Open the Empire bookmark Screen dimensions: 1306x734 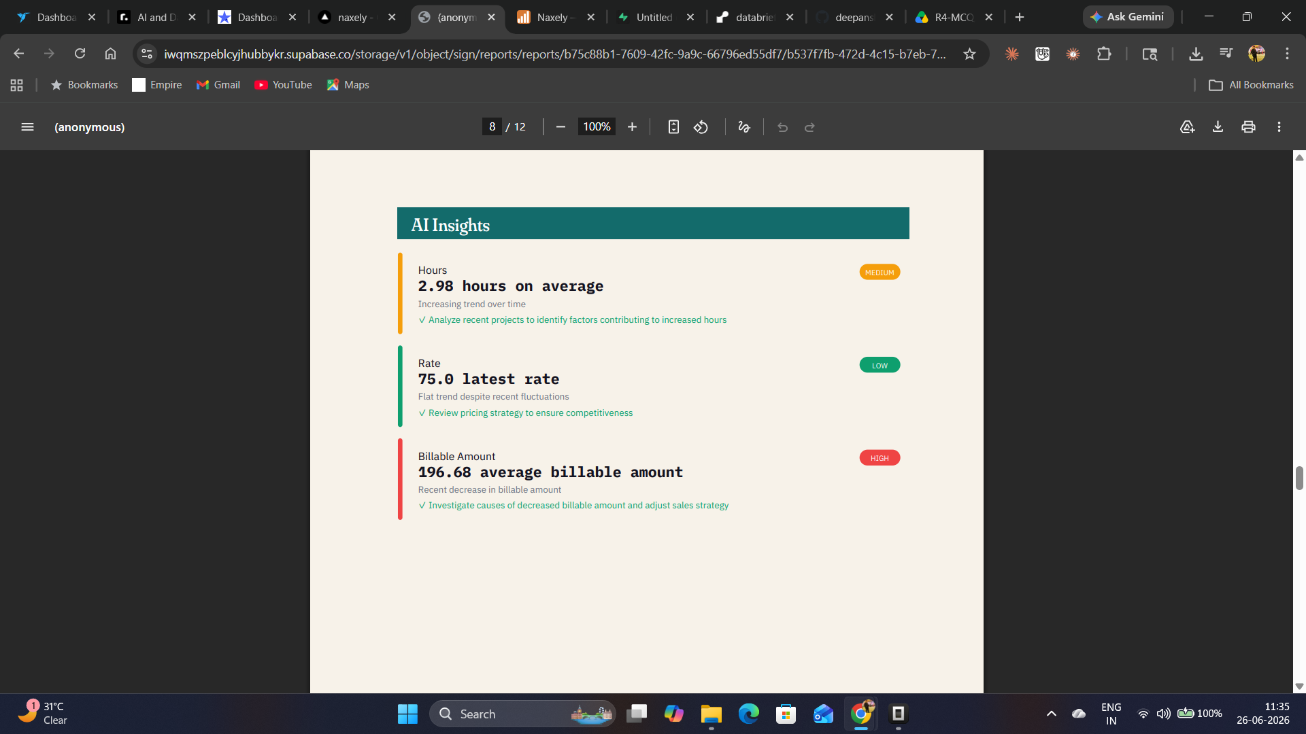point(157,85)
